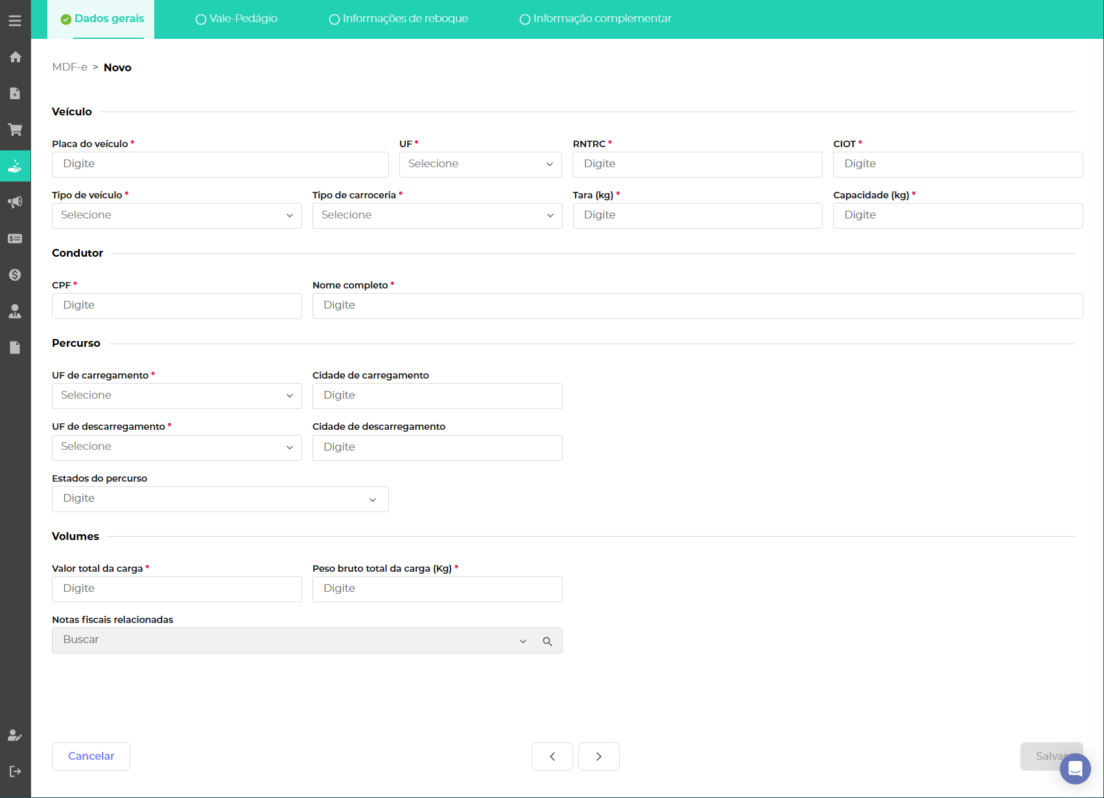Select Informações de reboque step
The width and height of the screenshot is (1104, 798).
(x=399, y=19)
